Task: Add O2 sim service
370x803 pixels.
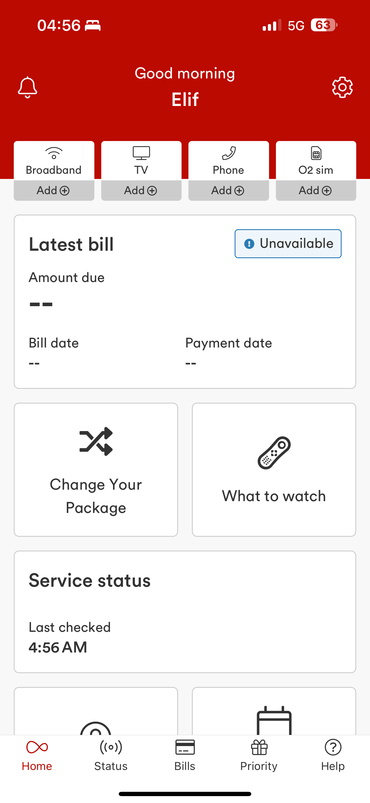Action: [316, 190]
